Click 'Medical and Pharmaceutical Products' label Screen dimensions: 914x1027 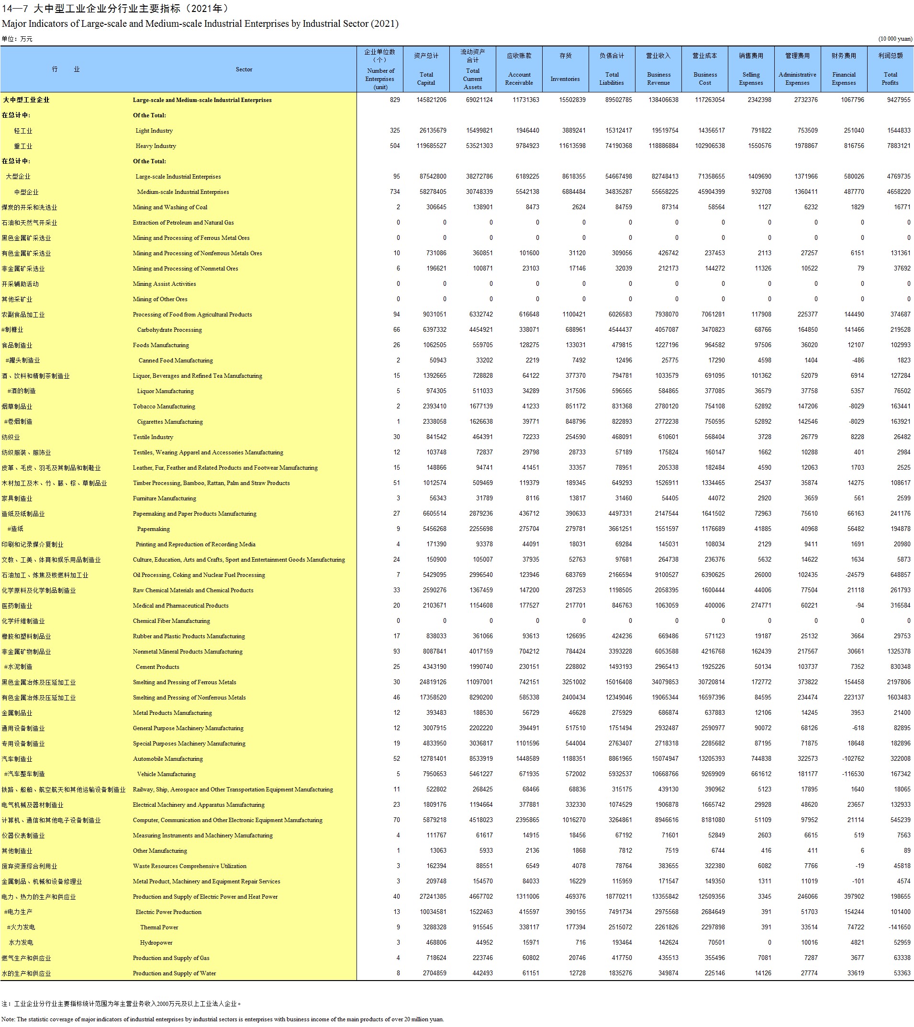[x=180, y=606]
